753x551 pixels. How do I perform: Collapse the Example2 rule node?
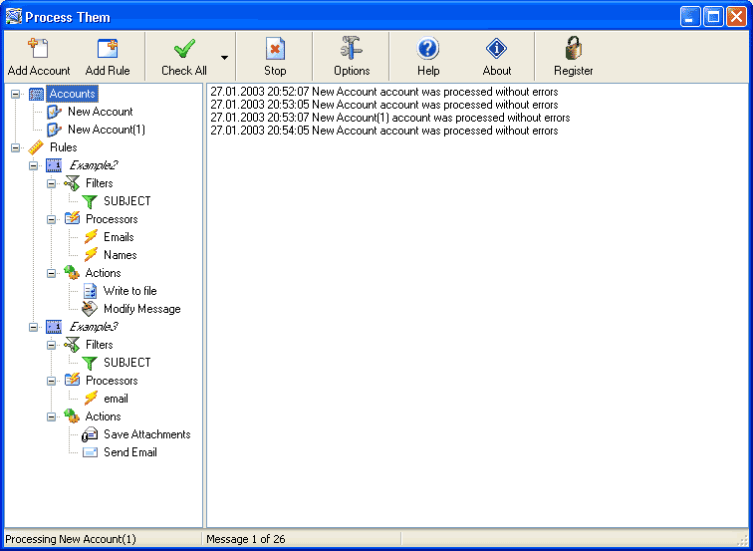click(33, 165)
